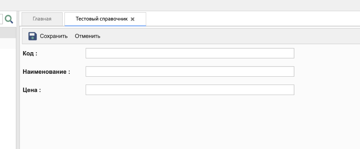Click the empty form area below the Цена field

(x=190, y=122)
